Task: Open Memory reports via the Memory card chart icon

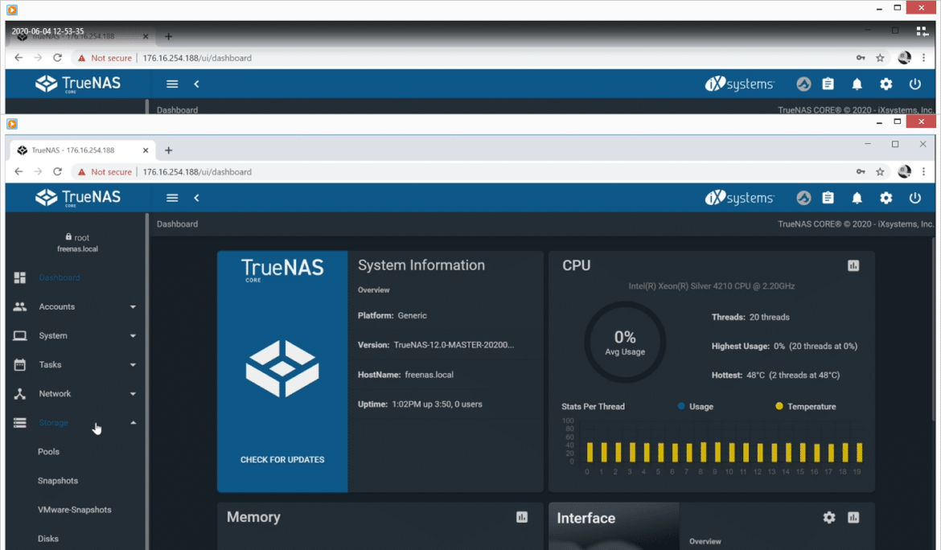Action: point(522,517)
